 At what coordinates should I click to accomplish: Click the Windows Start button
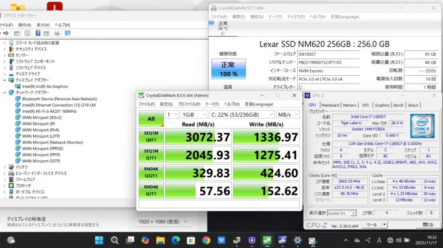(x=99, y=240)
